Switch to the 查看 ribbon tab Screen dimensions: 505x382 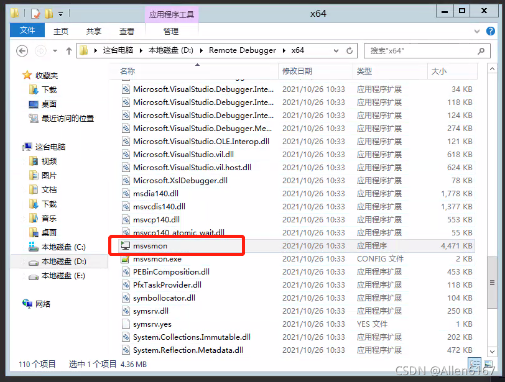pyautogui.click(x=127, y=31)
